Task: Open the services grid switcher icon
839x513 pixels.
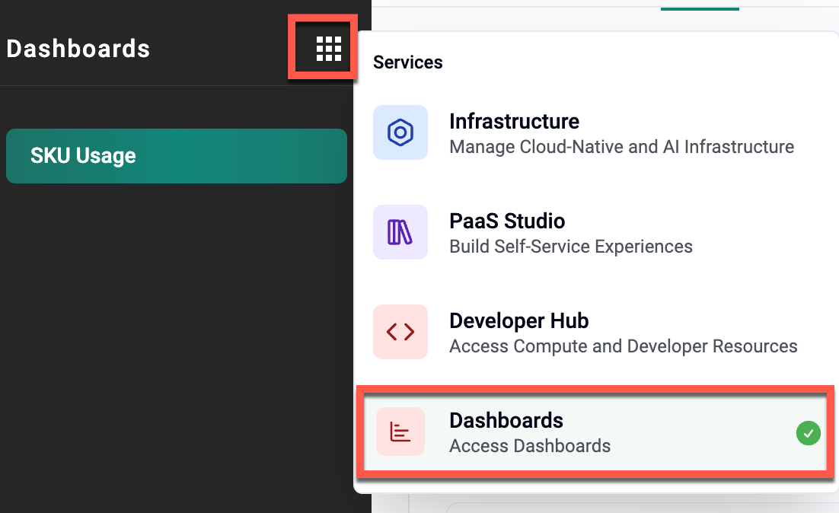Action: (x=328, y=49)
